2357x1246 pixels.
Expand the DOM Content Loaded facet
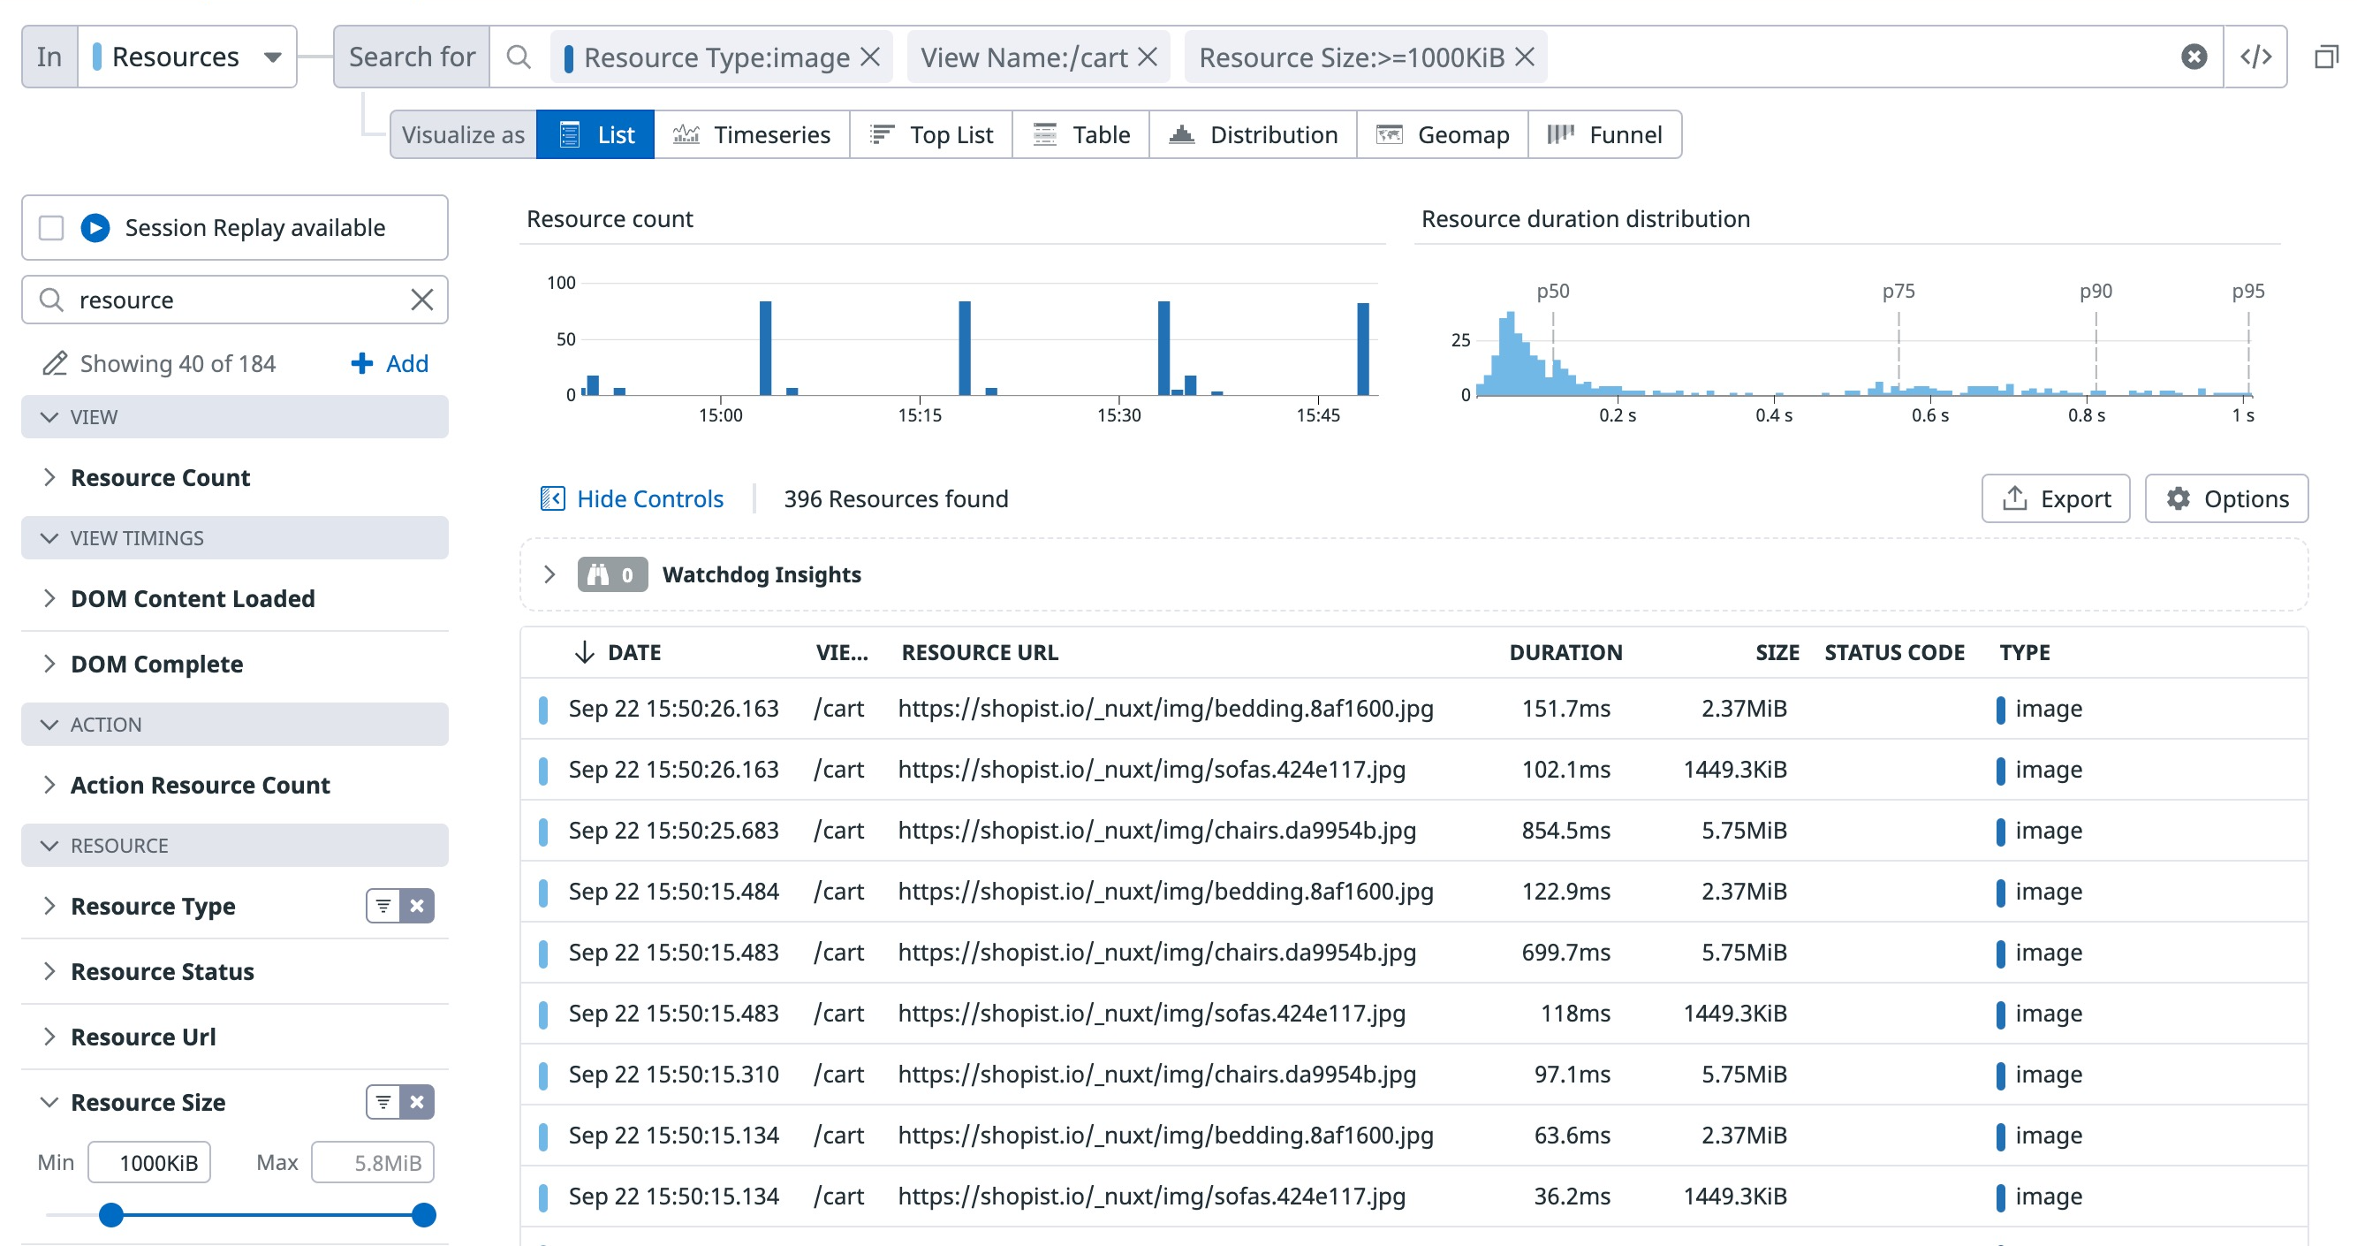coord(49,598)
